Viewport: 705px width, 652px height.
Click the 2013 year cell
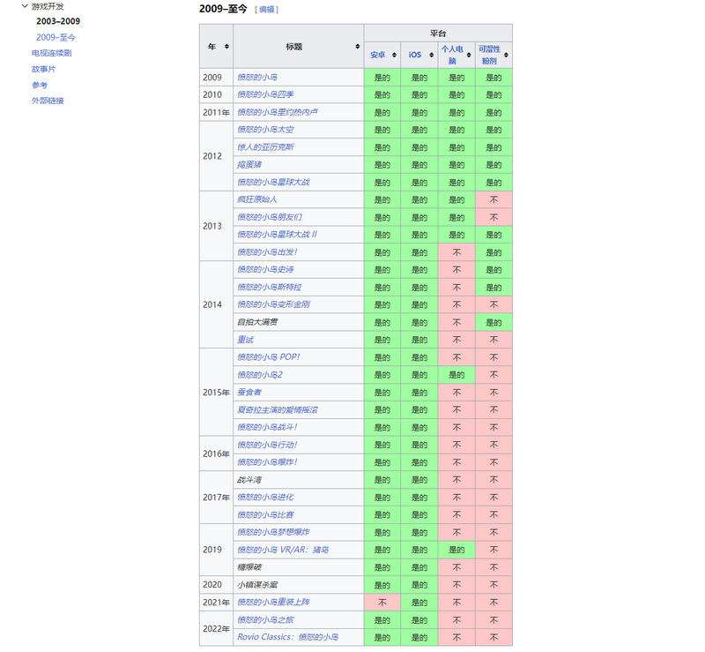coord(216,226)
